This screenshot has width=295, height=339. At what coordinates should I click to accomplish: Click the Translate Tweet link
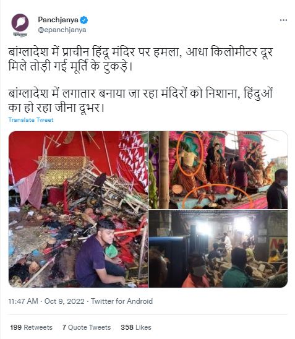[31, 120]
